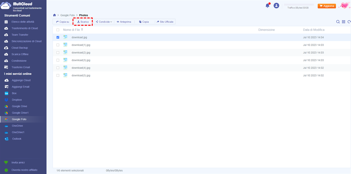Open Elenco delle attività in sidebar

(23, 22)
